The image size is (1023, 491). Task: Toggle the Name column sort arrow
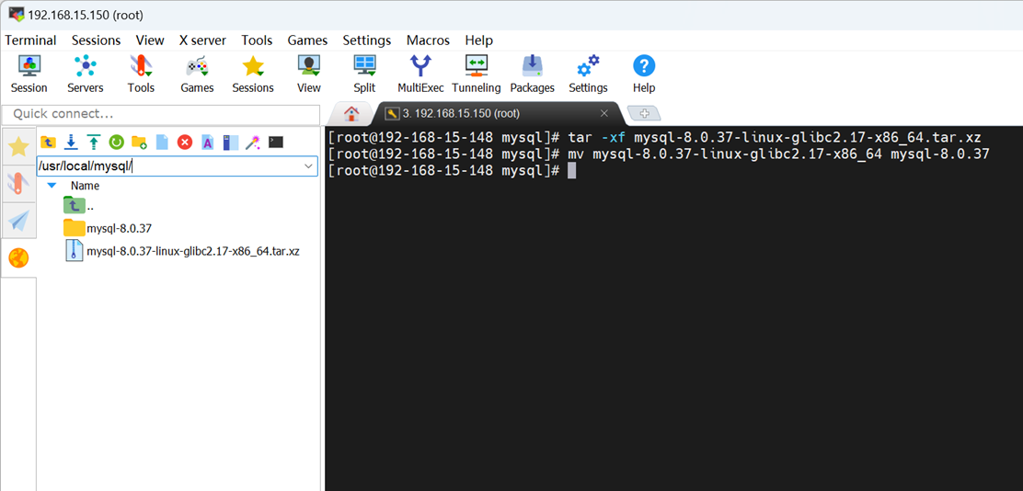pos(52,186)
